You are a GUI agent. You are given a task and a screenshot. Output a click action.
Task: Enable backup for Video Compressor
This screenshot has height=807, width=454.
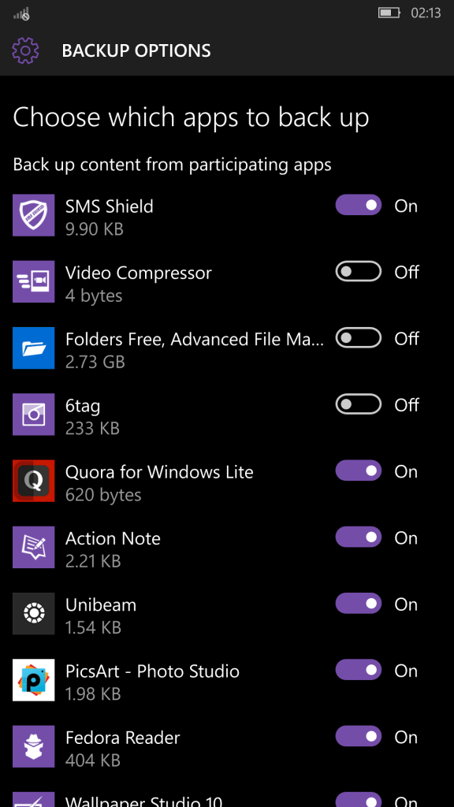coord(359,271)
